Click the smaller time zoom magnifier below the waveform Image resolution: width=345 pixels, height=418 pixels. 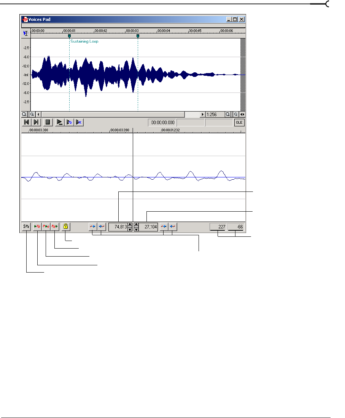click(32, 114)
